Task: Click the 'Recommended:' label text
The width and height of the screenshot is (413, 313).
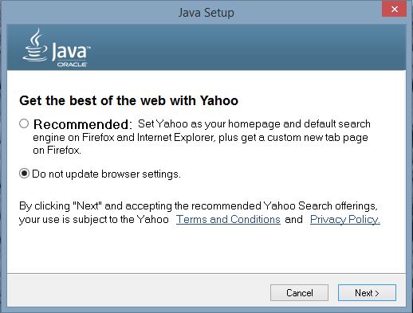Action: pyautogui.click(x=83, y=124)
